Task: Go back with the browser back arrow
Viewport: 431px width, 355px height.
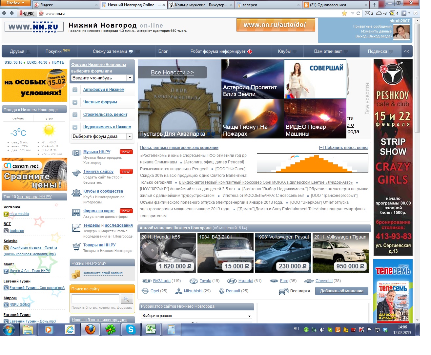Action: click(4, 13)
